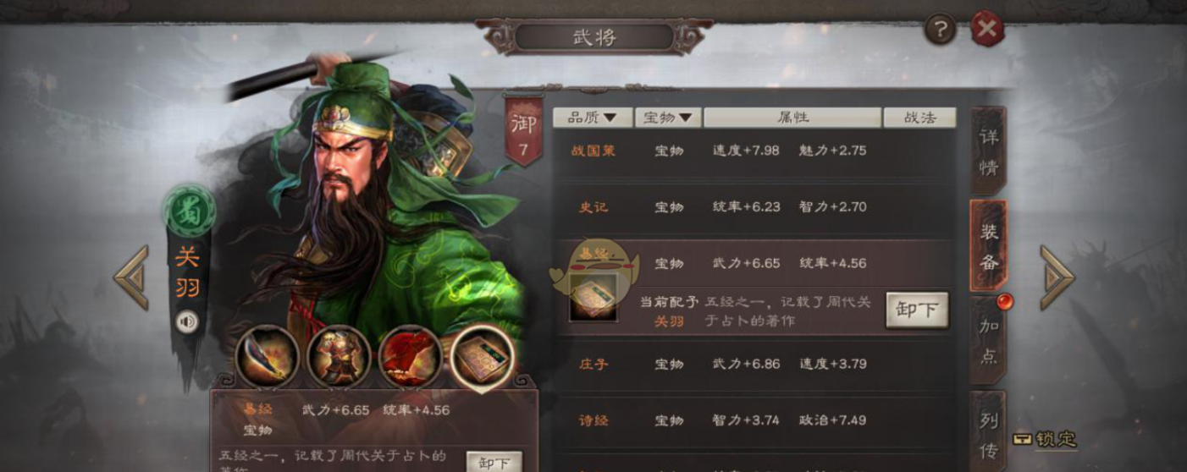Toggle the 锁定 lock option

pyautogui.click(x=1046, y=439)
